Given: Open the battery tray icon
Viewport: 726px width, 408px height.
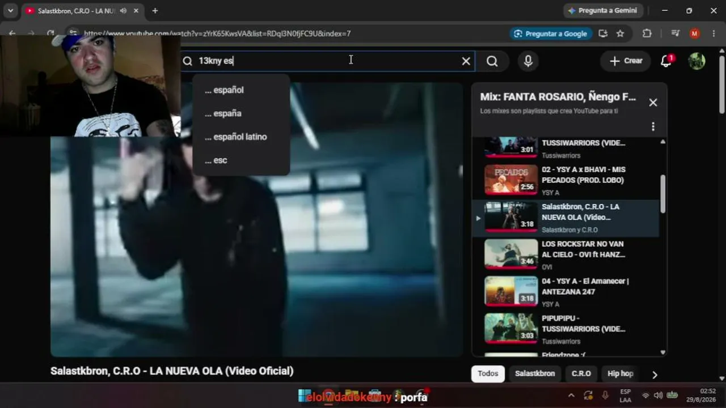Looking at the screenshot, I should click(672, 396).
